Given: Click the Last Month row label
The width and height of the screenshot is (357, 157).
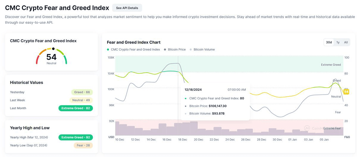Looking at the screenshot, I should 18,108.
